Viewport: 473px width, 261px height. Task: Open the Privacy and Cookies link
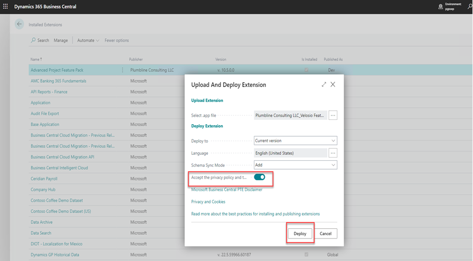coord(208,202)
